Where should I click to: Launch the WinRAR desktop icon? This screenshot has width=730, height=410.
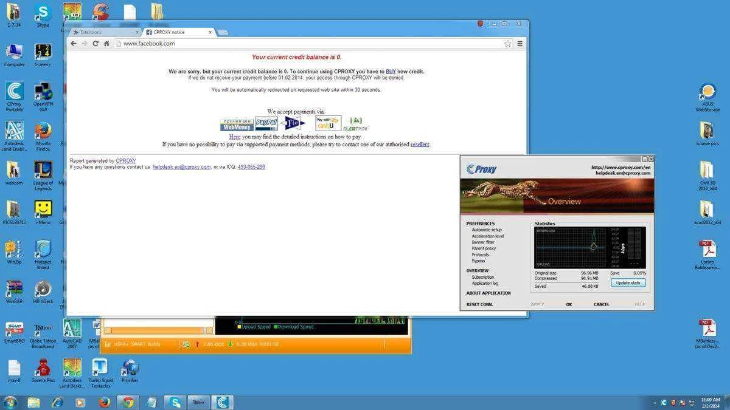14,292
